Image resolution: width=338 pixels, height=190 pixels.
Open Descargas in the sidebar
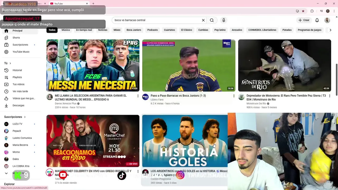click(x=20, y=105)
